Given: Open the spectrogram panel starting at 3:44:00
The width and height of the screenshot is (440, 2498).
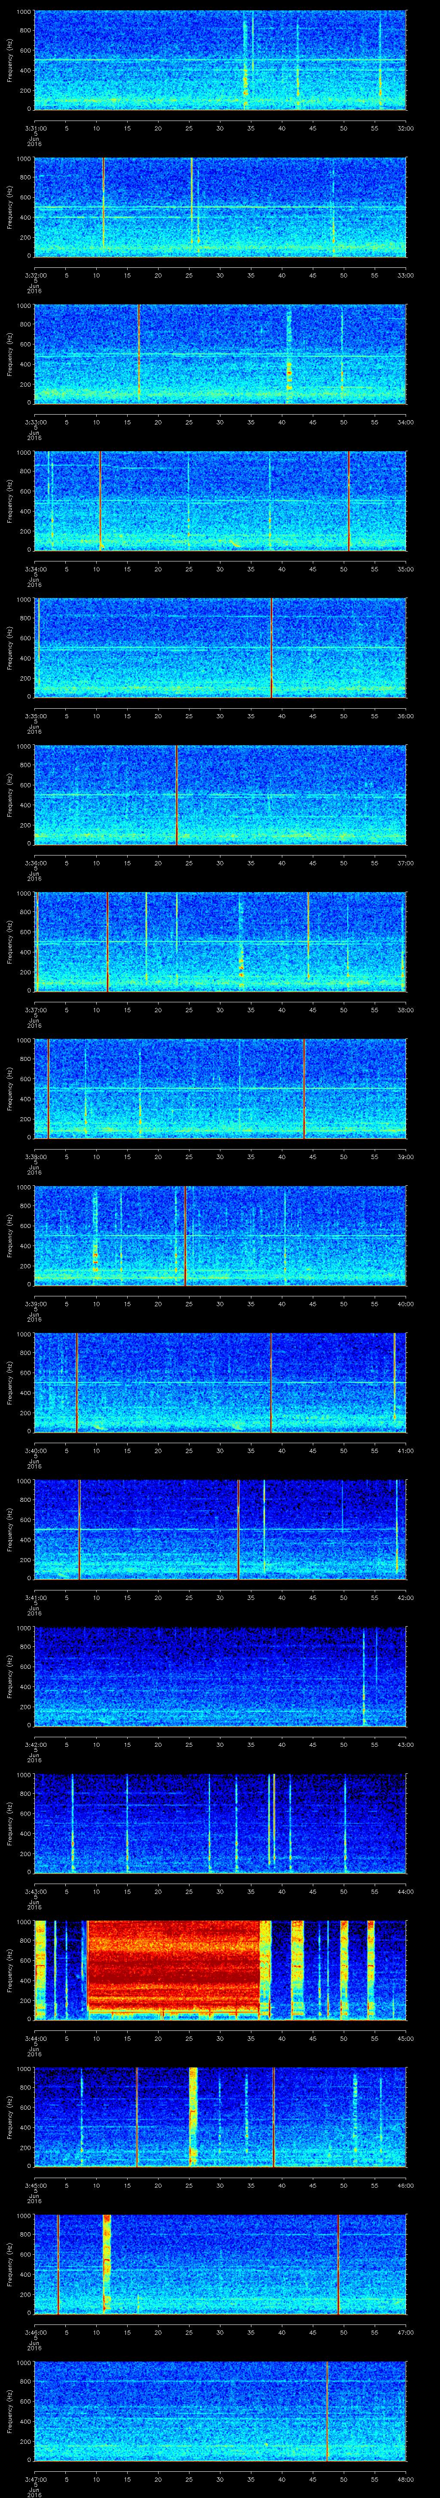Looking at the screenshot, I should point(220,1971).
